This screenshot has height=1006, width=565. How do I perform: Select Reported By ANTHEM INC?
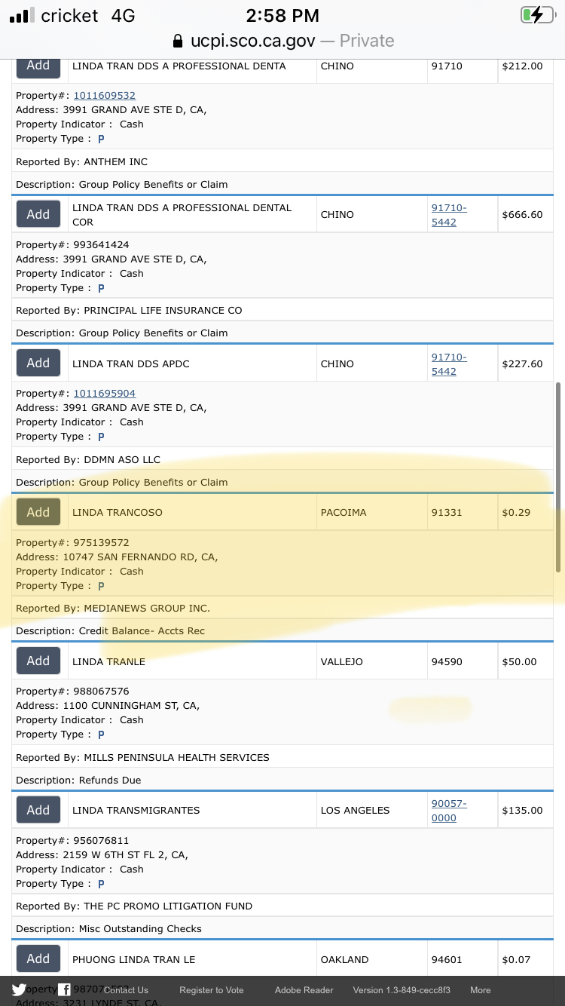pos(81,161)
